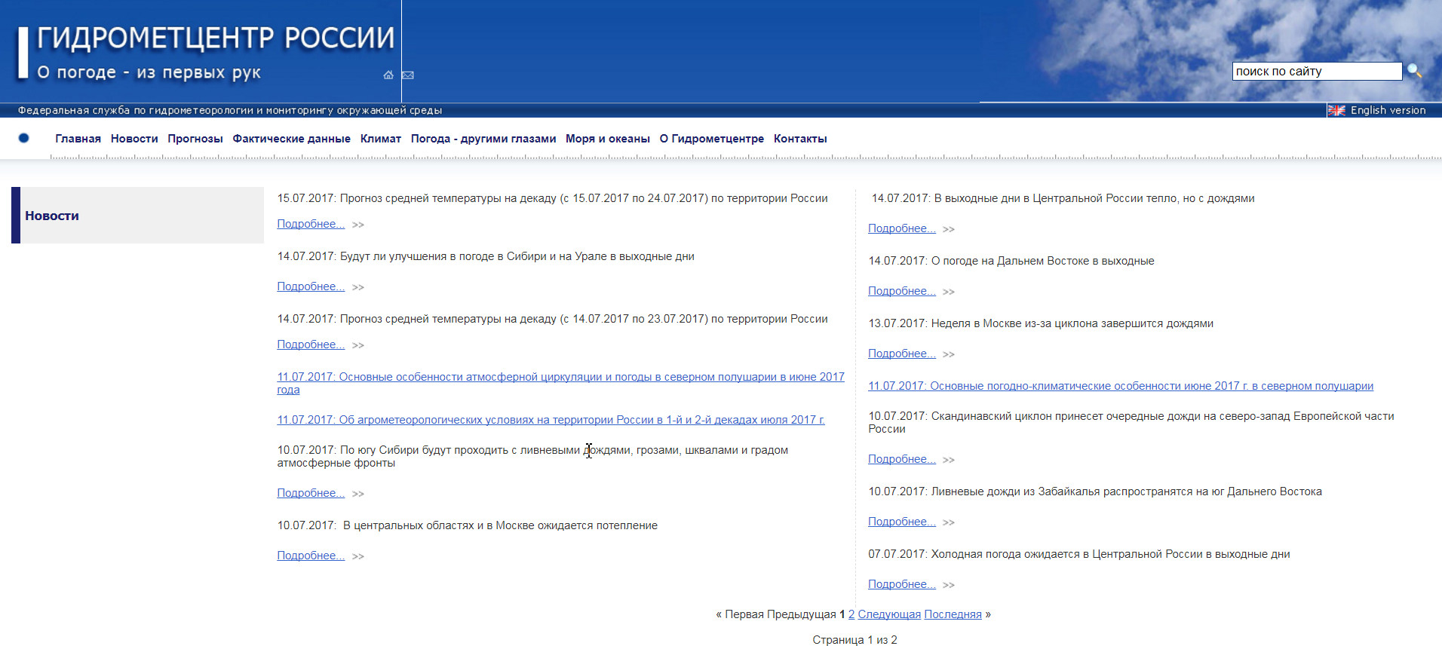
Task: Click >> arrows after юг Сибири Подробнее
Action: (358, 494)
